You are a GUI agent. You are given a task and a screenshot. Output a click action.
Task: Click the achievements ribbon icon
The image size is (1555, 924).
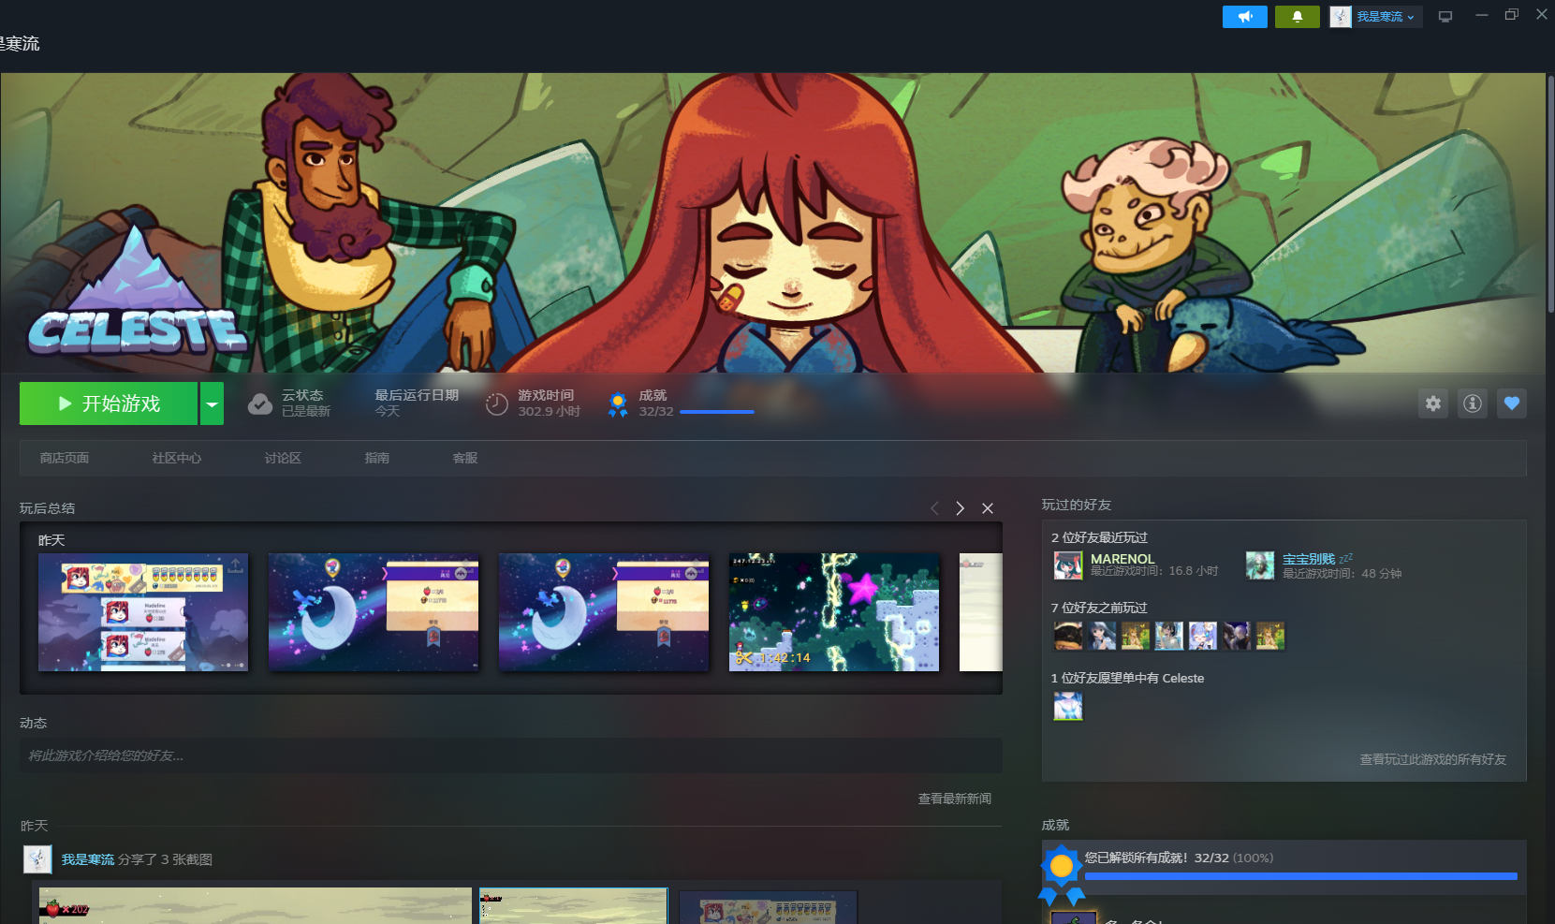[618, 404]
